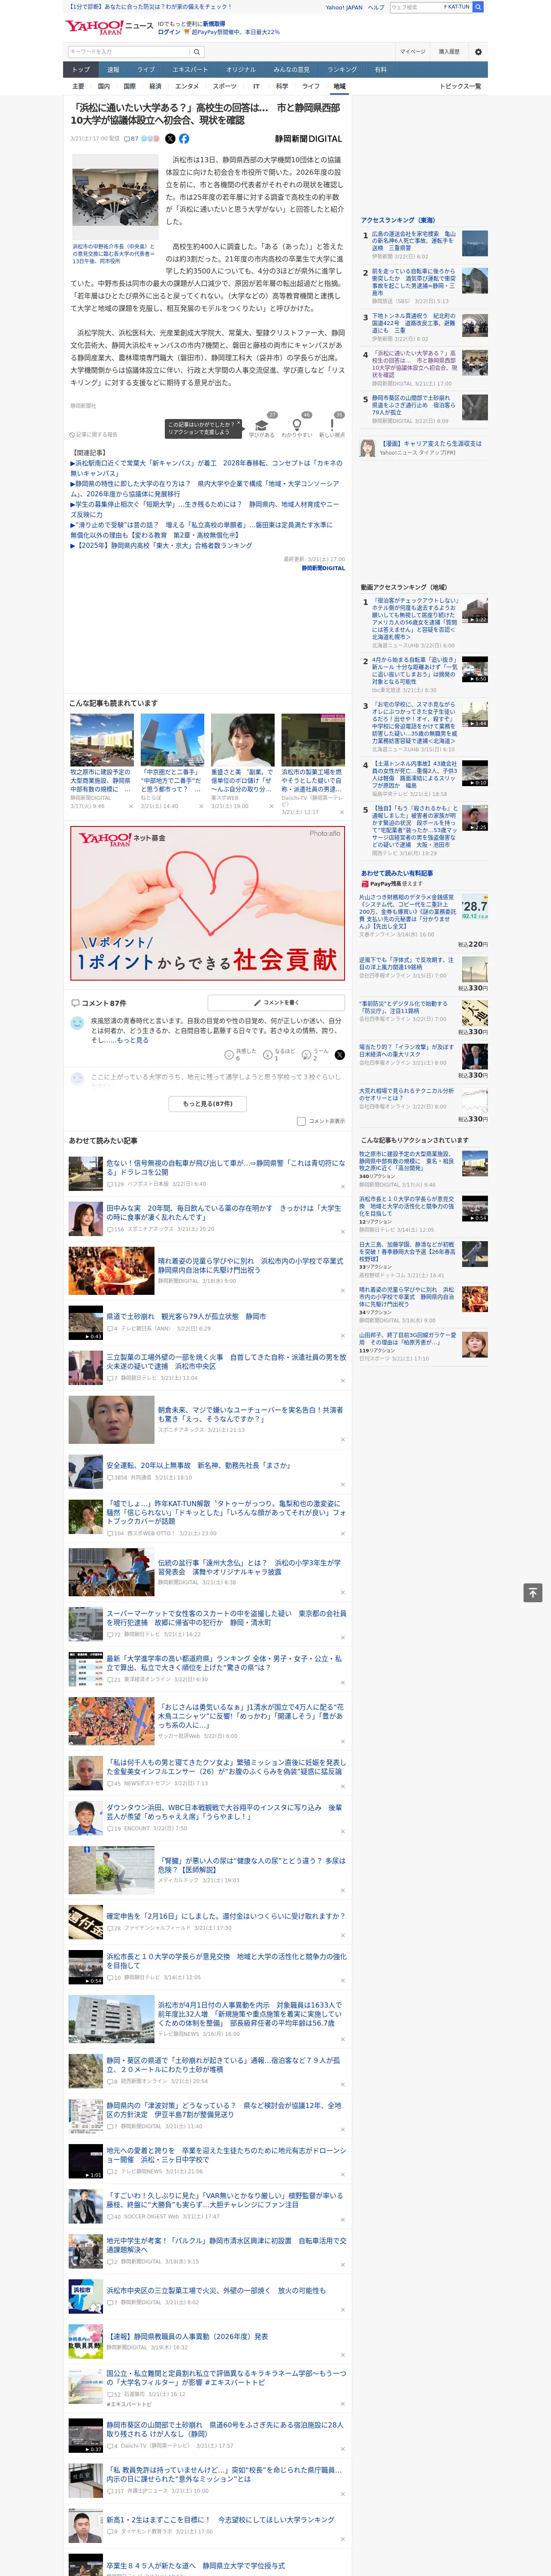Select the ランキング tab
Viewport: 551px width, 2576px height.
pos(342,69)
